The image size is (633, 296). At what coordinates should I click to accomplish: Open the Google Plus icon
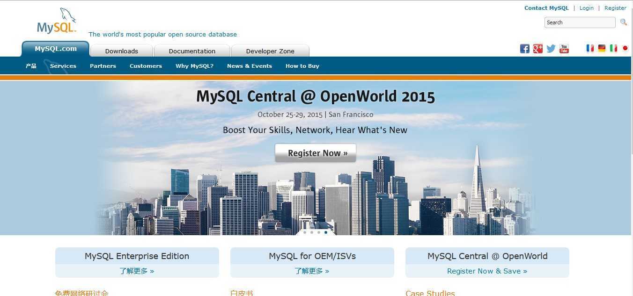tap(538, 49)
